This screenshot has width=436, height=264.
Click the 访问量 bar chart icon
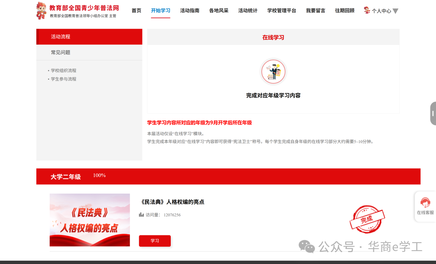tap(141, 215)
